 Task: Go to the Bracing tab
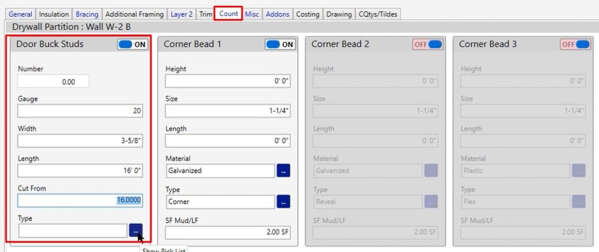tap(87, 14)
